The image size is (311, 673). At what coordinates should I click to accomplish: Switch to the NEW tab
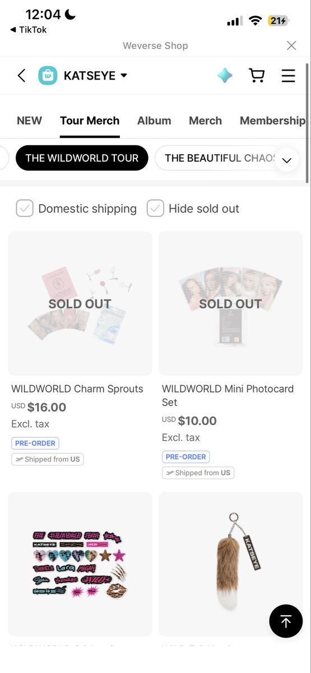[29, 121]
